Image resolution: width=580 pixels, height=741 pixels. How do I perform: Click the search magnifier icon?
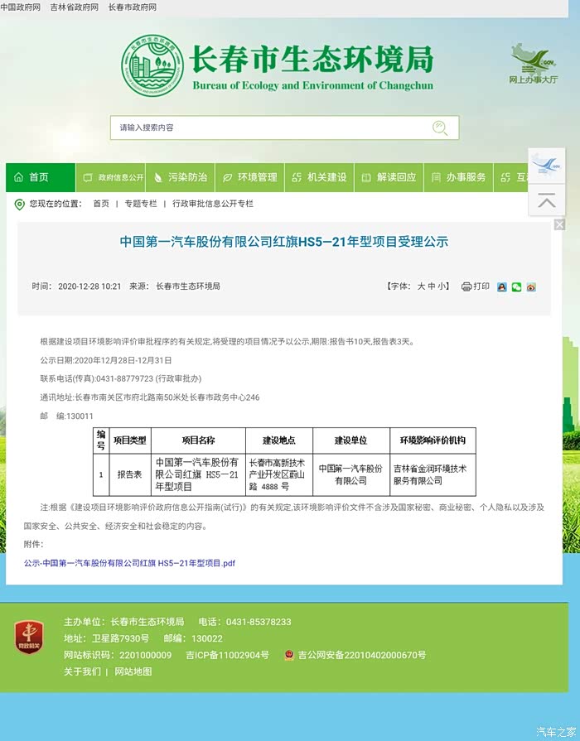(x=440, y=128)
